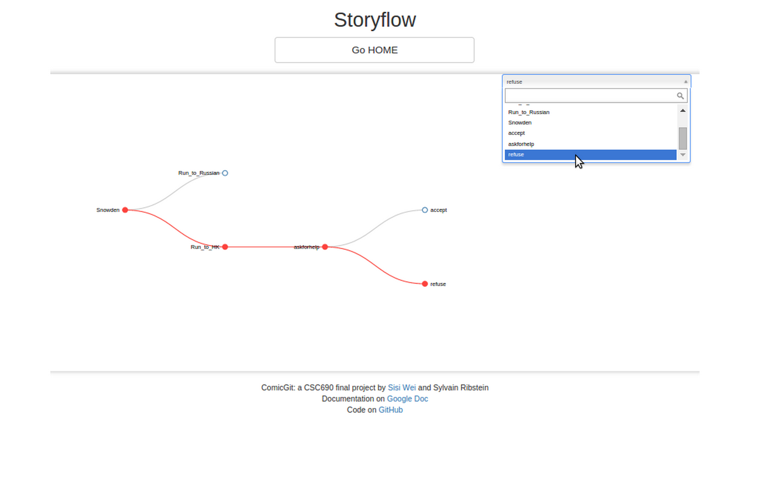Click the red askforhelp node circle

click(325, 247)
